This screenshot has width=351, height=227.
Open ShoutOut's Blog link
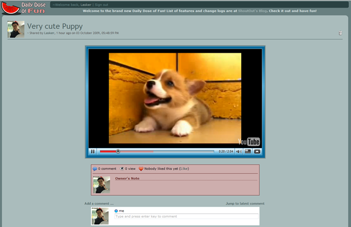click(252, 11)
